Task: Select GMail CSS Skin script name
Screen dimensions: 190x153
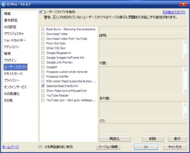Action: pyautogui.click(x=56, y=48)
